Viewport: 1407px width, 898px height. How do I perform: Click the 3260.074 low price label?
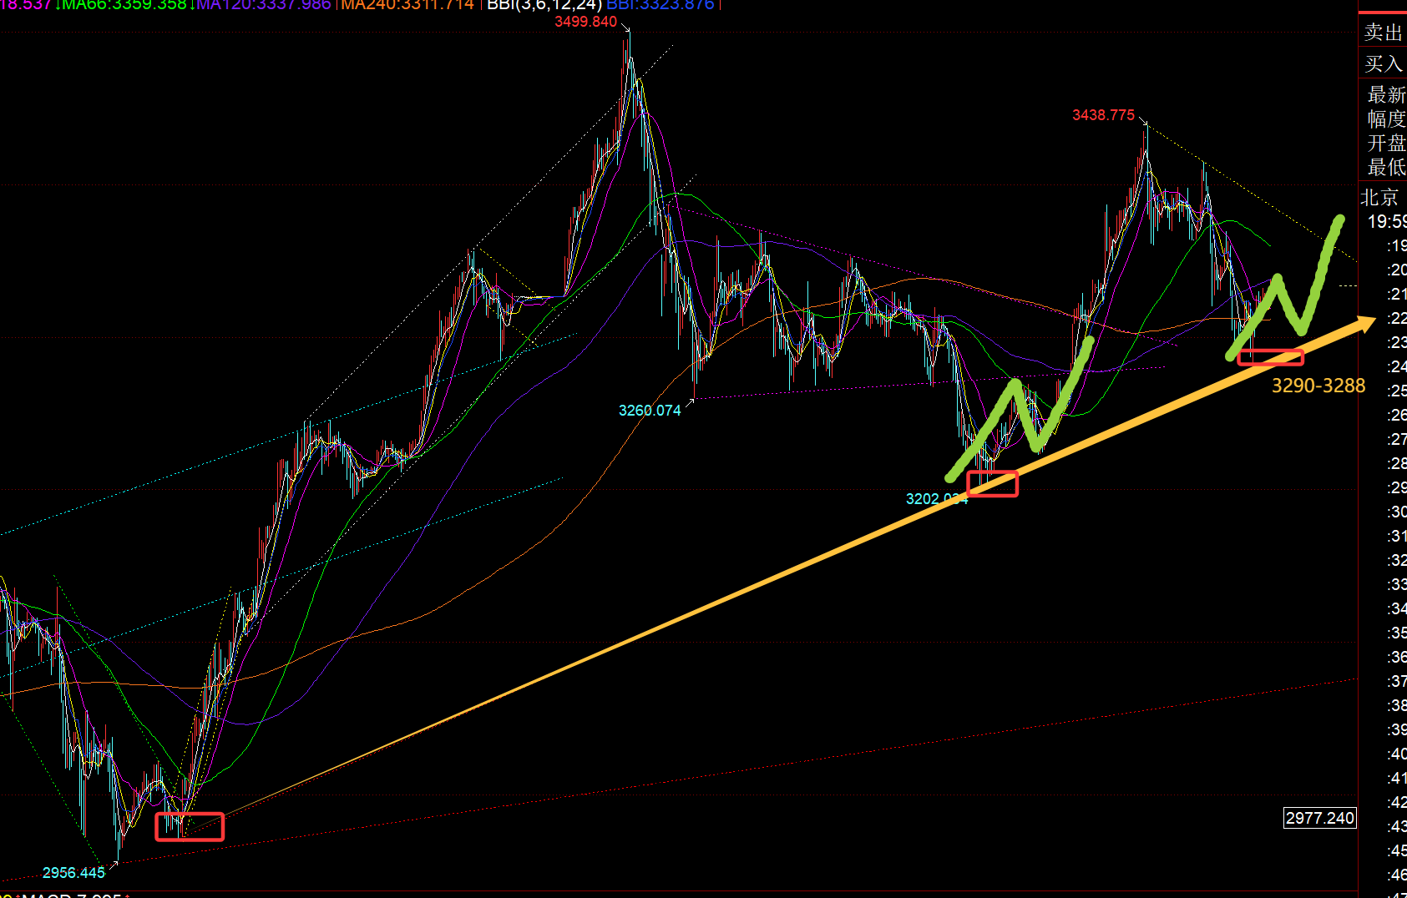[x=650, y=411]
